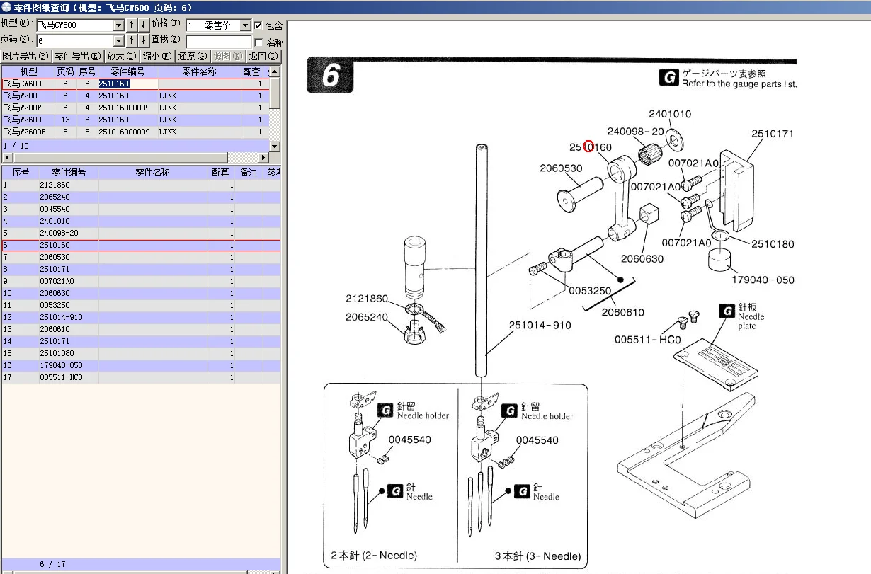
Task: Select part 005511-HC0 in parts list
Action: 141,377
